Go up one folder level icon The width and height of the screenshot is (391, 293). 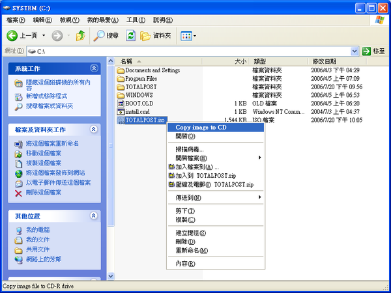pos(81,36)
